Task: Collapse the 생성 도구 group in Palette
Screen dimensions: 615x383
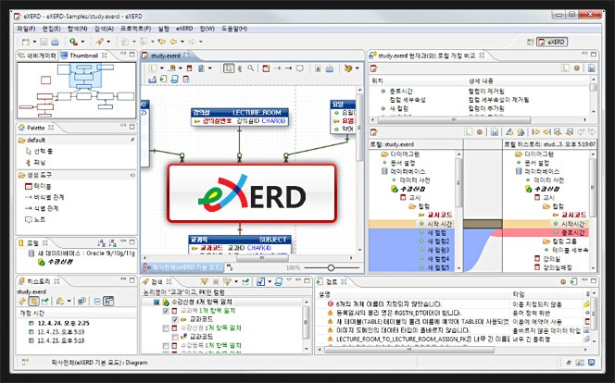Action: (x=76, y=175)
